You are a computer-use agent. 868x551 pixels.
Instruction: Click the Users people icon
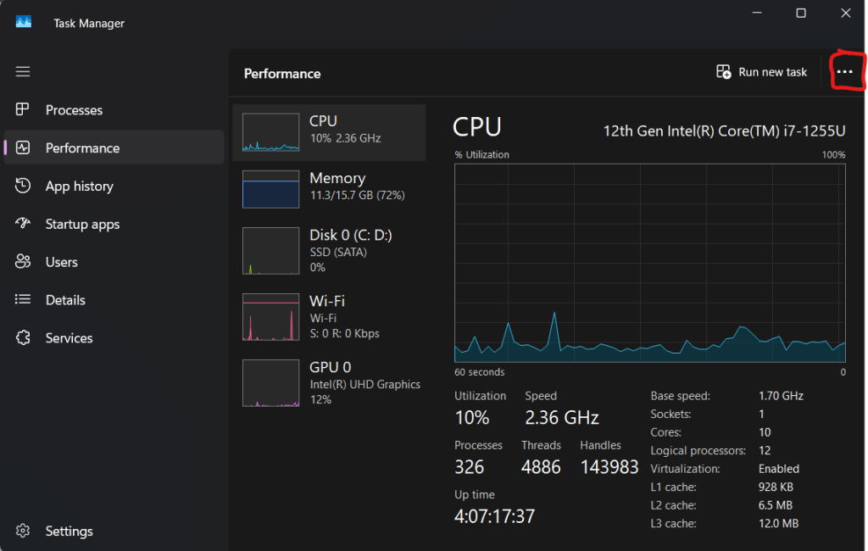click(23, 261)
